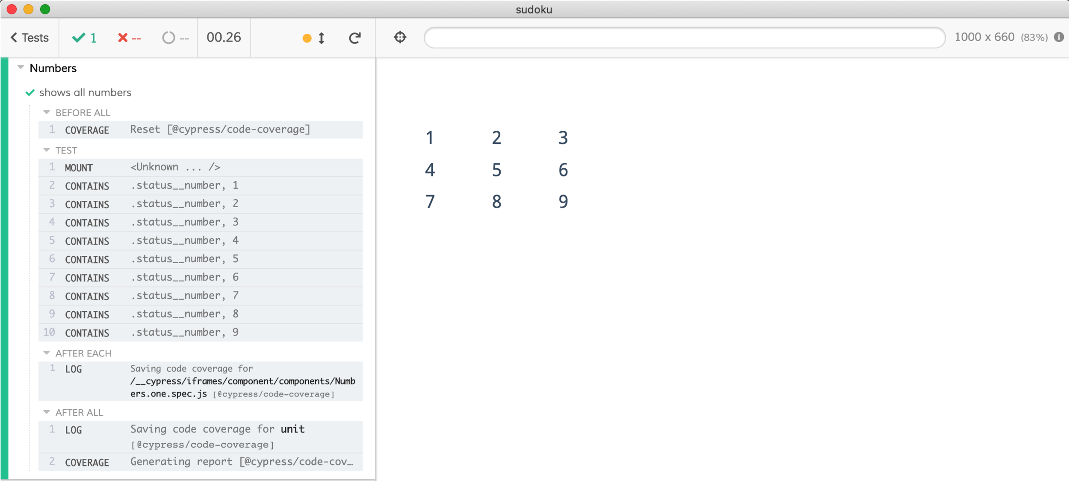Collapse the AFTER EACH section
This screenshot has width=1069, height=481.
point(47,353)
